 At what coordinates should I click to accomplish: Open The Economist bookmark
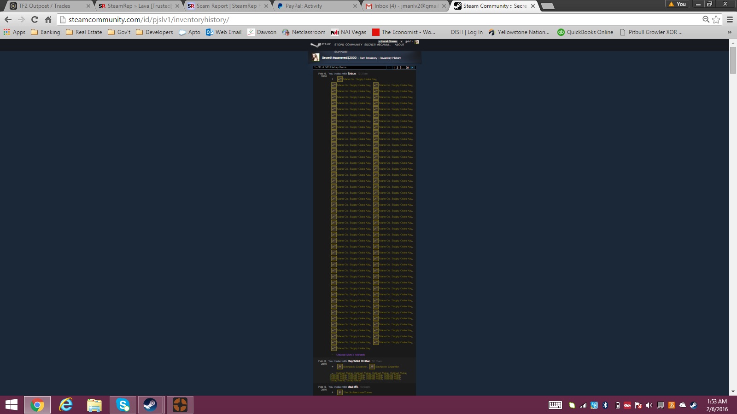(404, 32)
